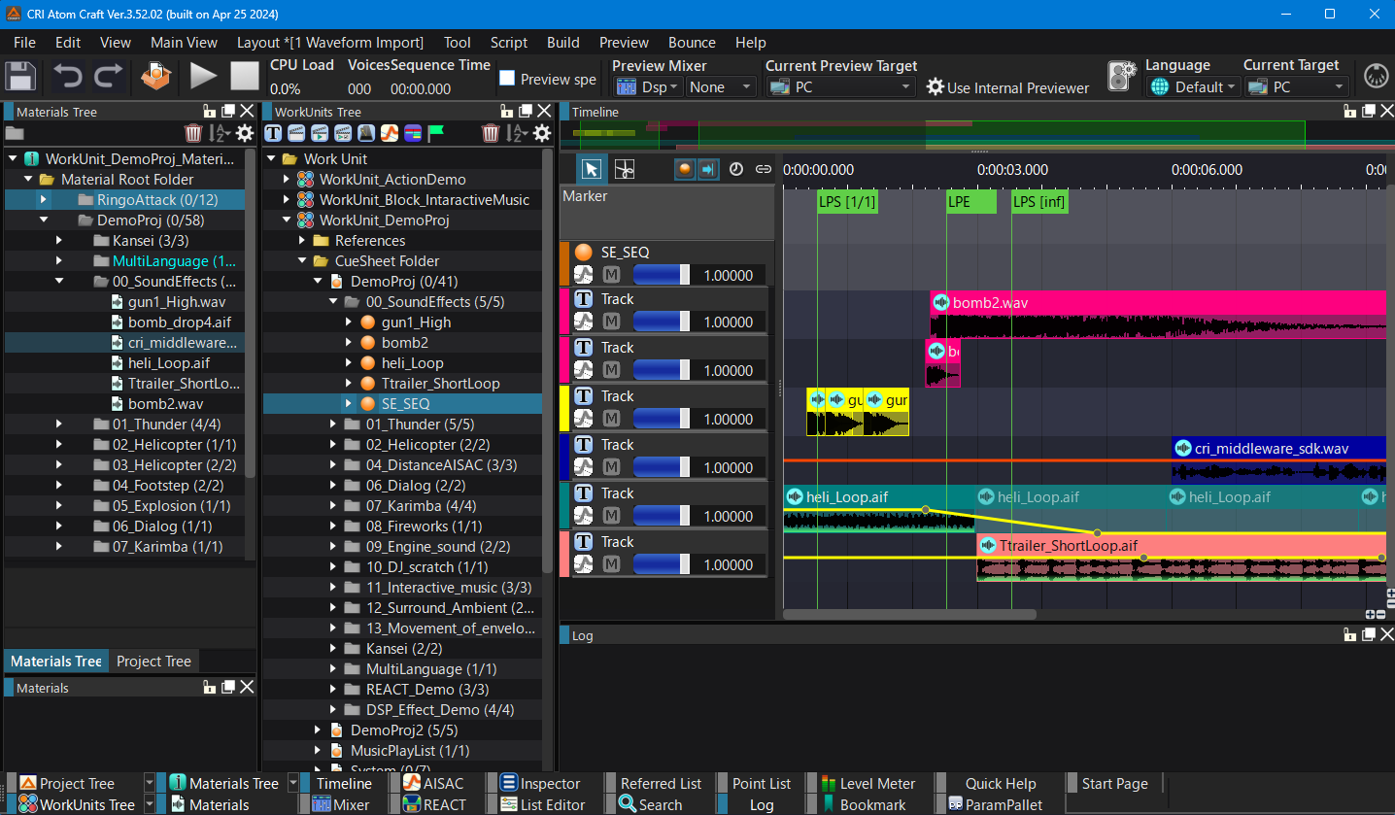Click the SE_SEQ volume slider

pos(662,275)
